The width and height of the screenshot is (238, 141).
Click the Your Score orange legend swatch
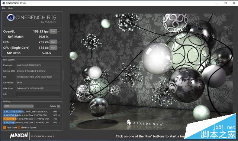(x=4, y=128)
